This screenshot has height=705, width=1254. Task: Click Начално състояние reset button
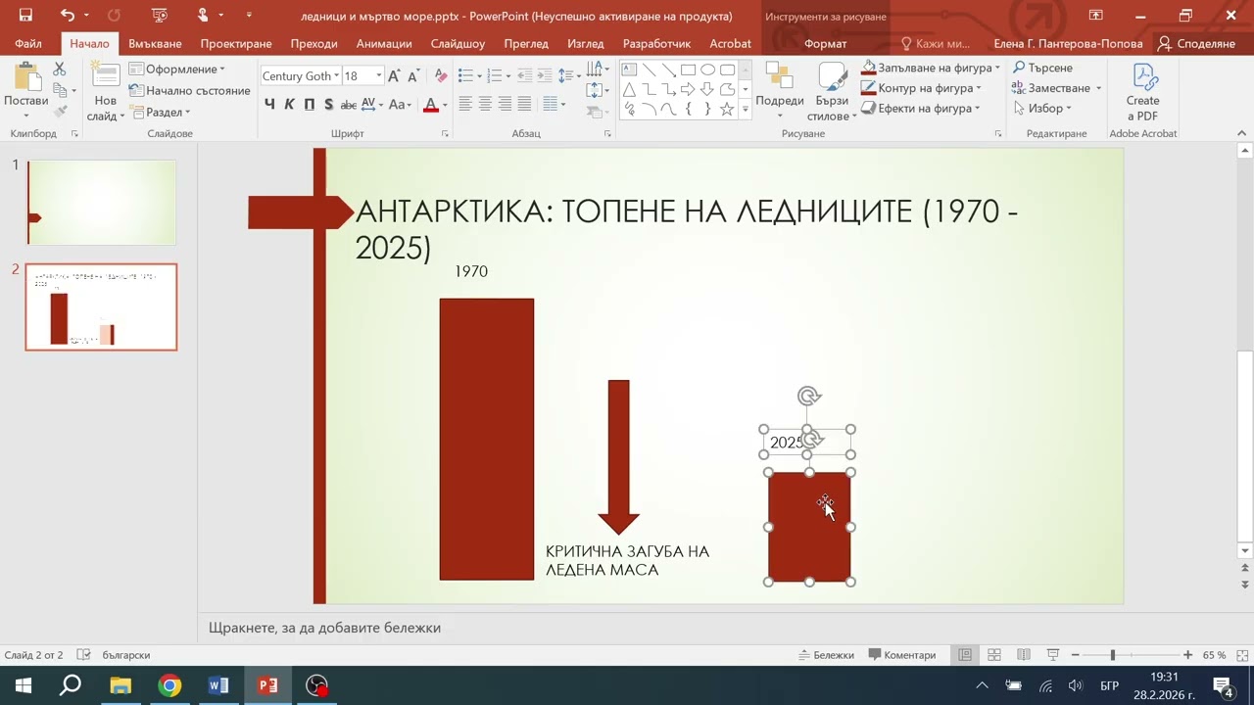pyautogui.click(x=189, y=91)
